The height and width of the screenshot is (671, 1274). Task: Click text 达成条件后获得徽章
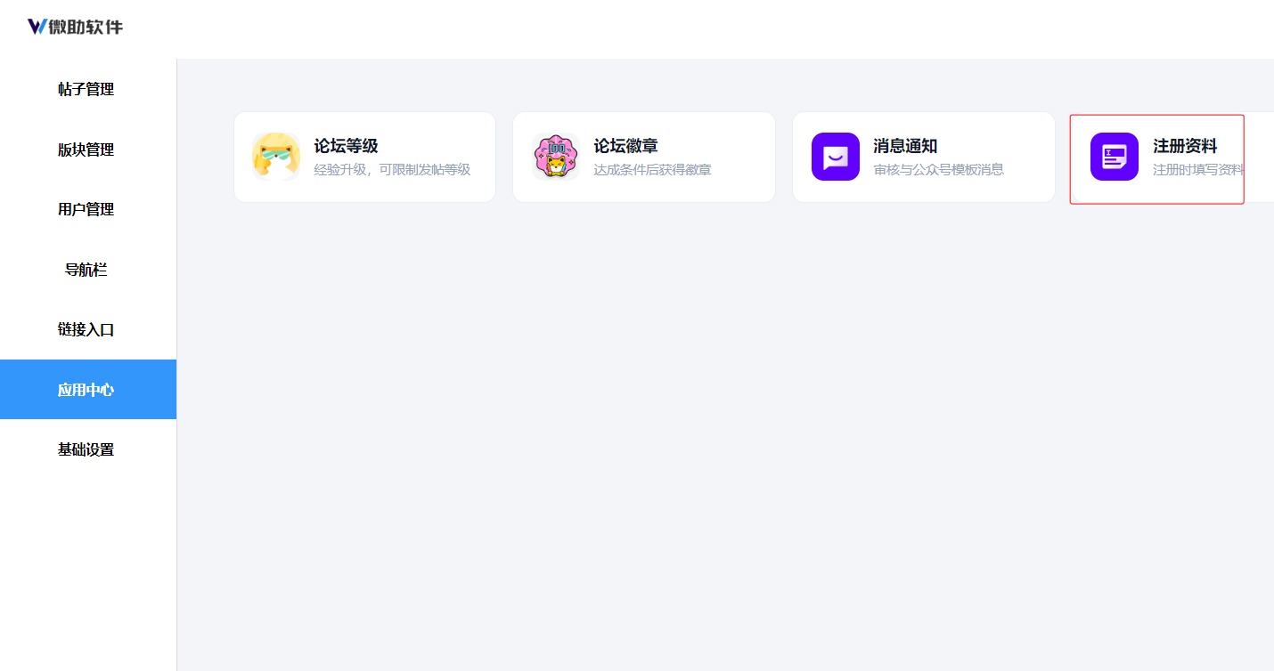[653, 170]
